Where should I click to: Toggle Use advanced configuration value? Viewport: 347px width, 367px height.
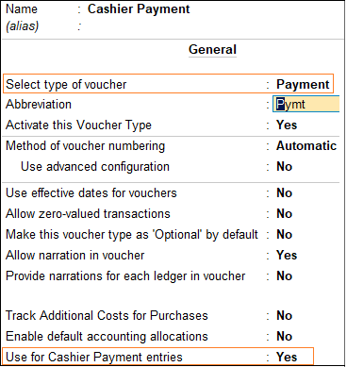coord(284,166)
